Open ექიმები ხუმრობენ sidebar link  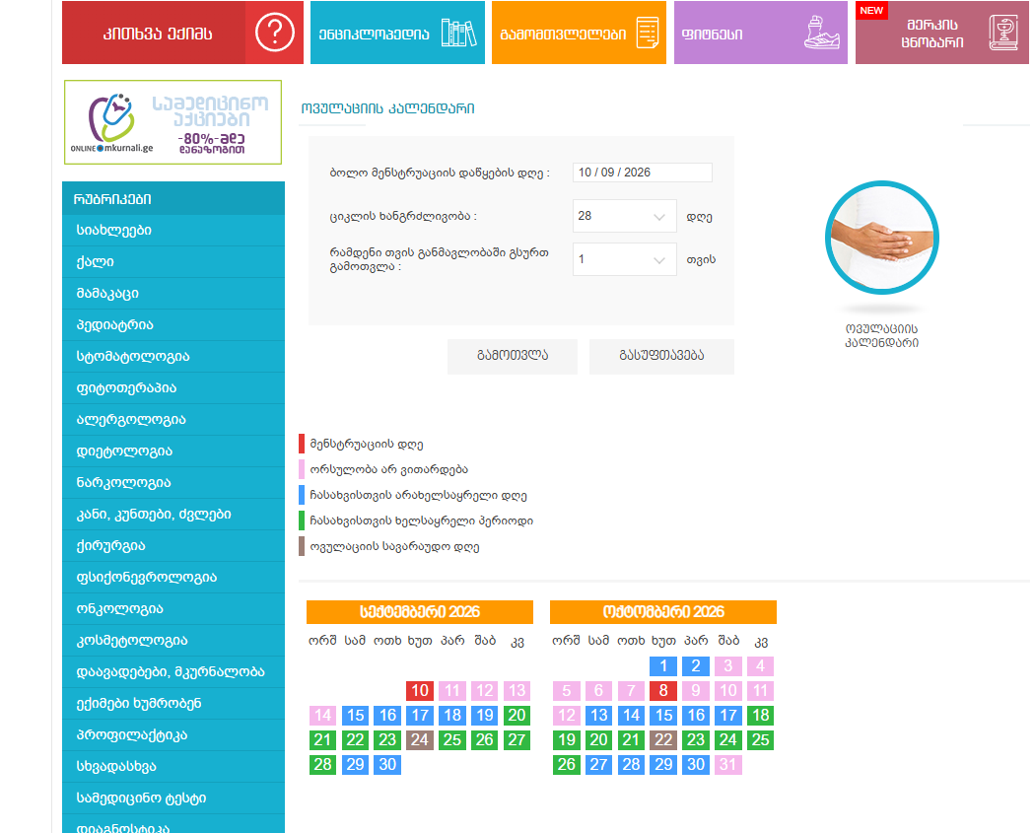pos(173,704)
